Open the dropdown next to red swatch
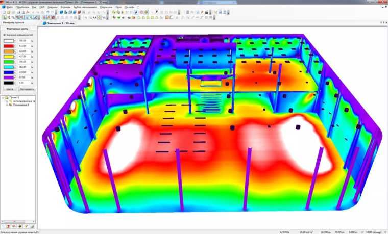388x234 pixels. tap(15, 46)
